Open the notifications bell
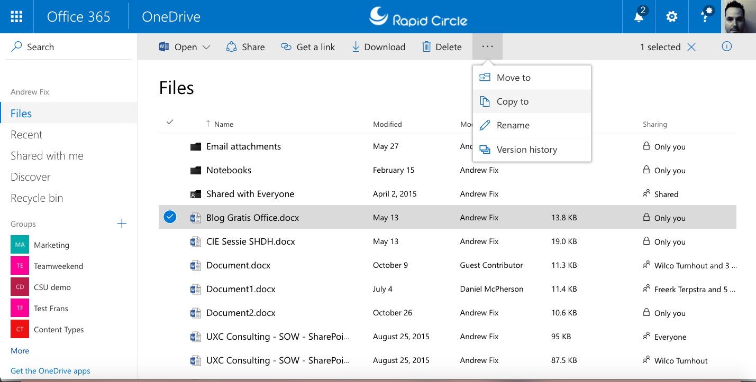 point(639,16)
